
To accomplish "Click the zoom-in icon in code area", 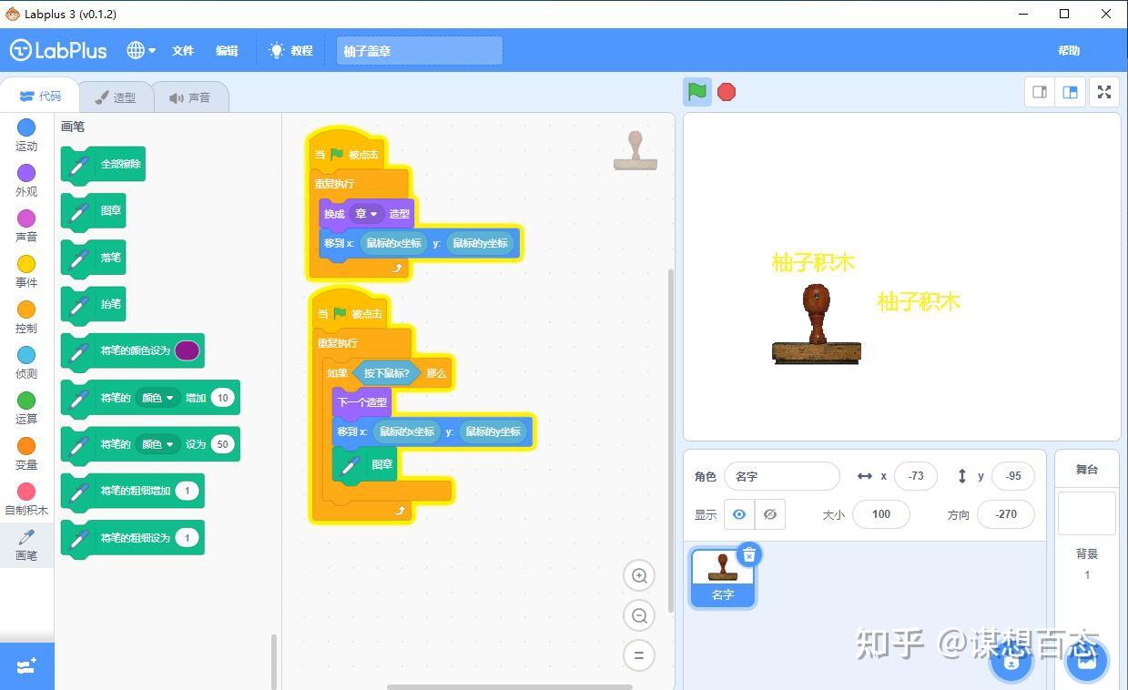I will [x=638, y=575].
